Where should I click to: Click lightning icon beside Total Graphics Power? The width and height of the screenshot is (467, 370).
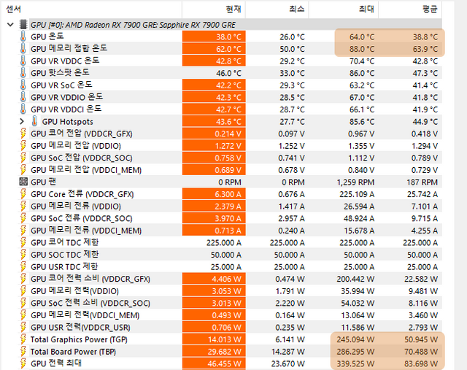click(23, 339)
